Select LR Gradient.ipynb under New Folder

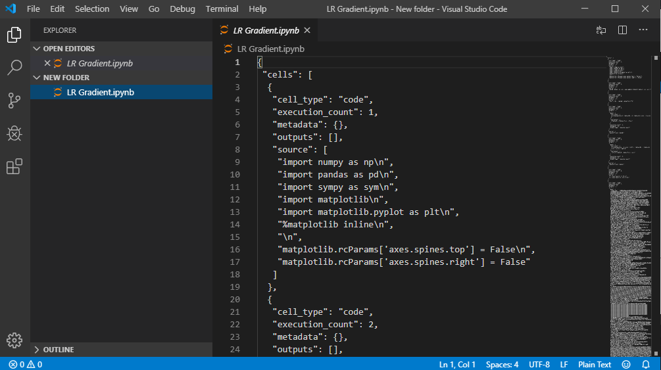tap(100, 92)
